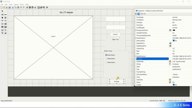Open the File menu
The height and width of the screenshot is (108, 192).
tap(2, 4)
